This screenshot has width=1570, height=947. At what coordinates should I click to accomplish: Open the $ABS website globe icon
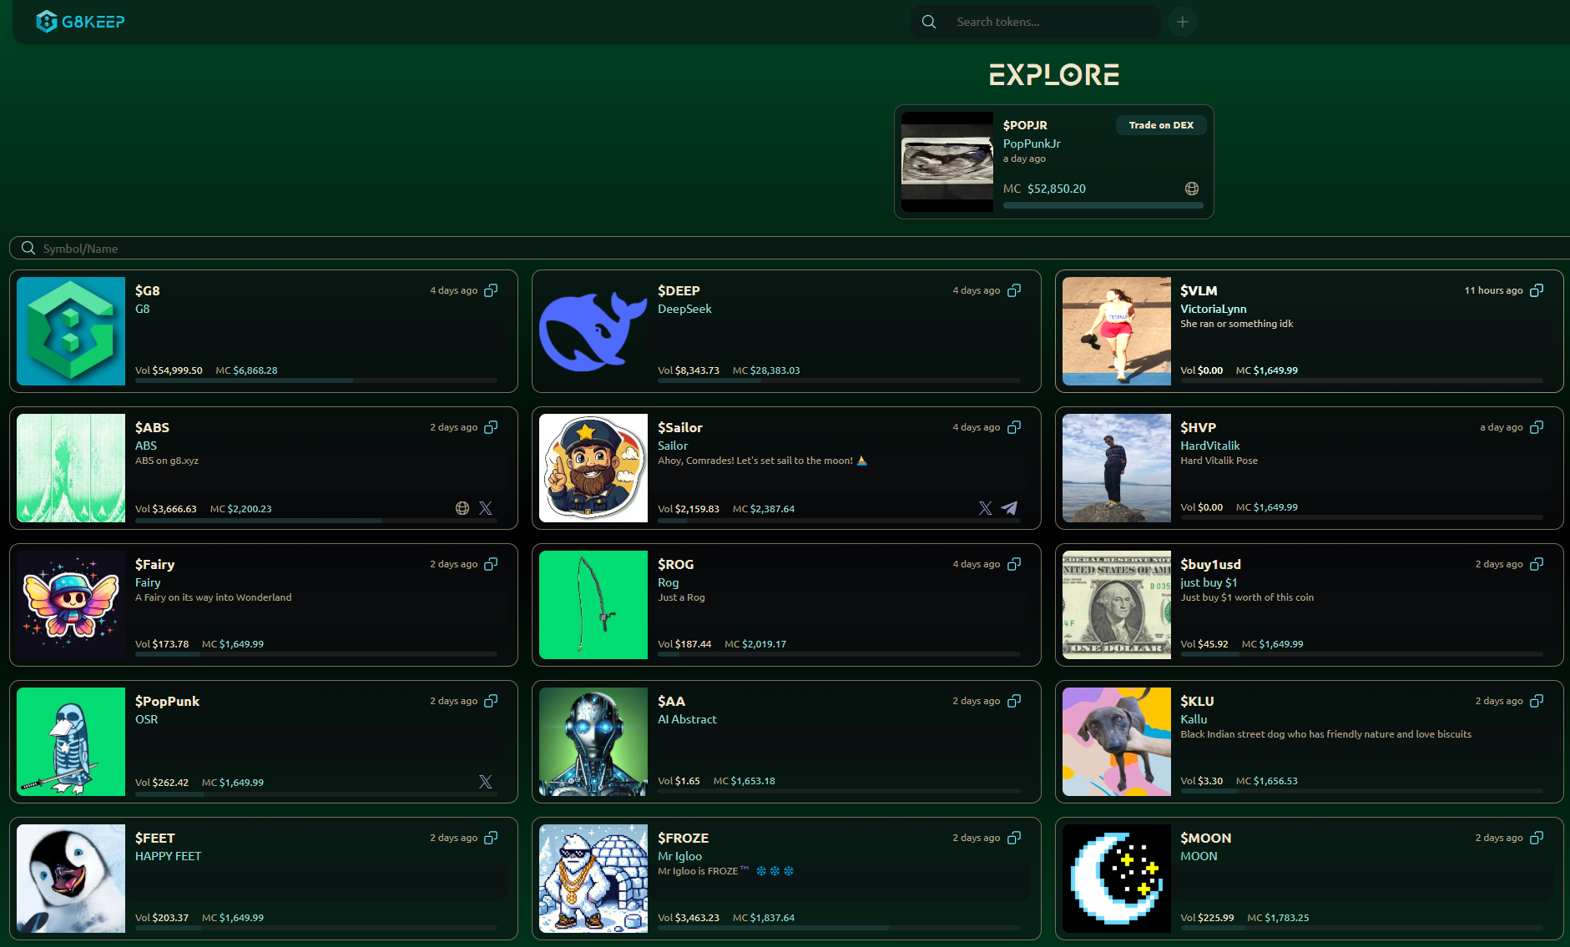(462, 508)
